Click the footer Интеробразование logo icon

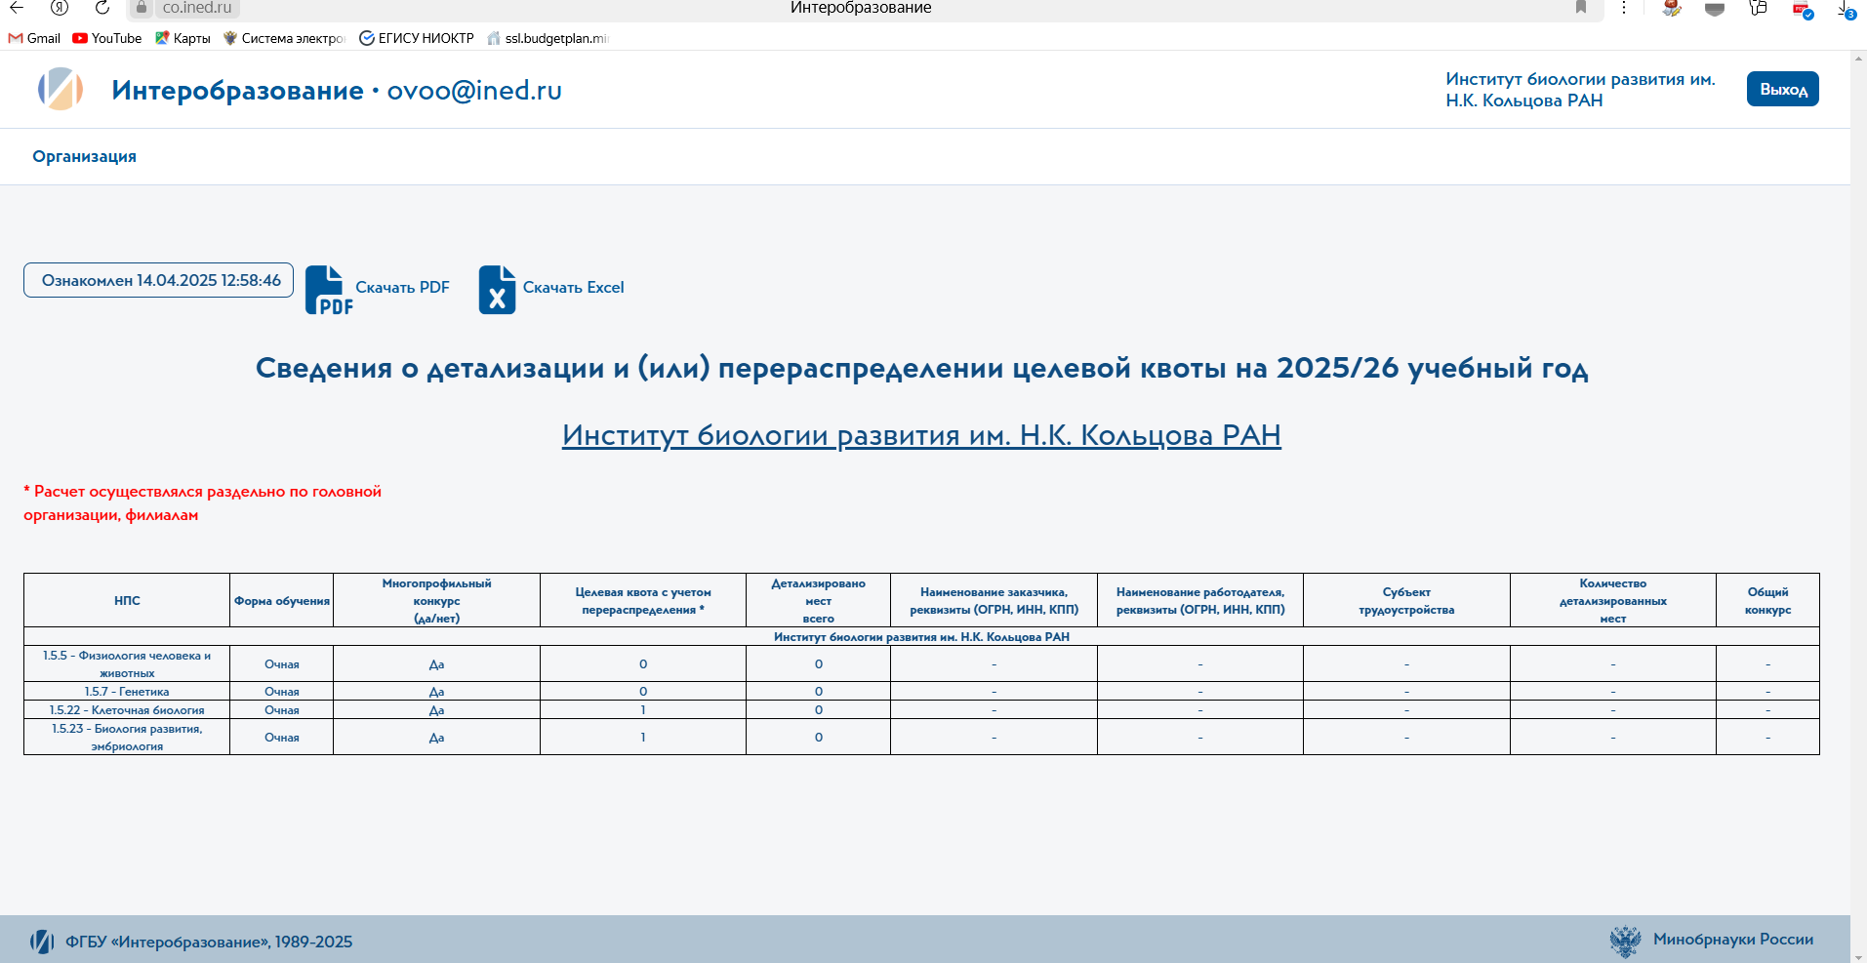point(42,942)
